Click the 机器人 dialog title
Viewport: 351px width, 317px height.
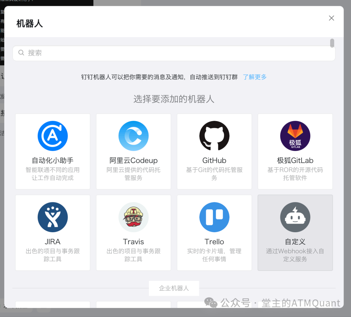click(x=30, y=23)
